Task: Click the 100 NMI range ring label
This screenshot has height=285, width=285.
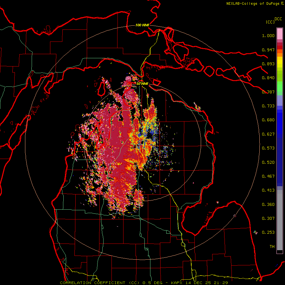Action: (x=142, y=25)
